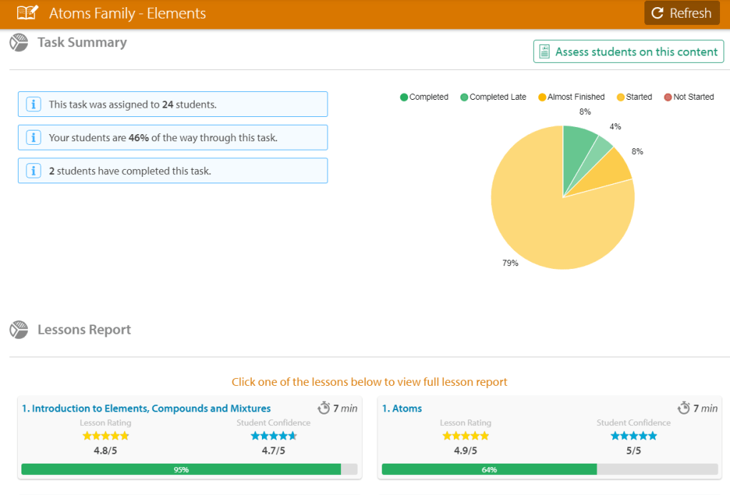This screenshot has height=495, width=730.
Task: Open the Atoms lesson report
Action: (x=402, y=409)
